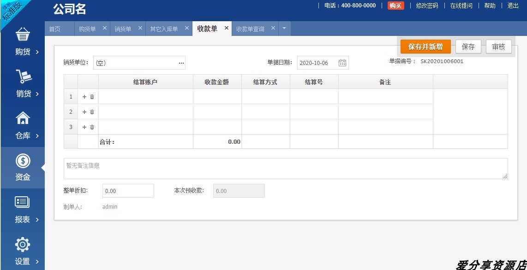The width and height of the screenshot is (527, 270).
Task: Expand the 设置 menu label
Action: pos(23,261)
